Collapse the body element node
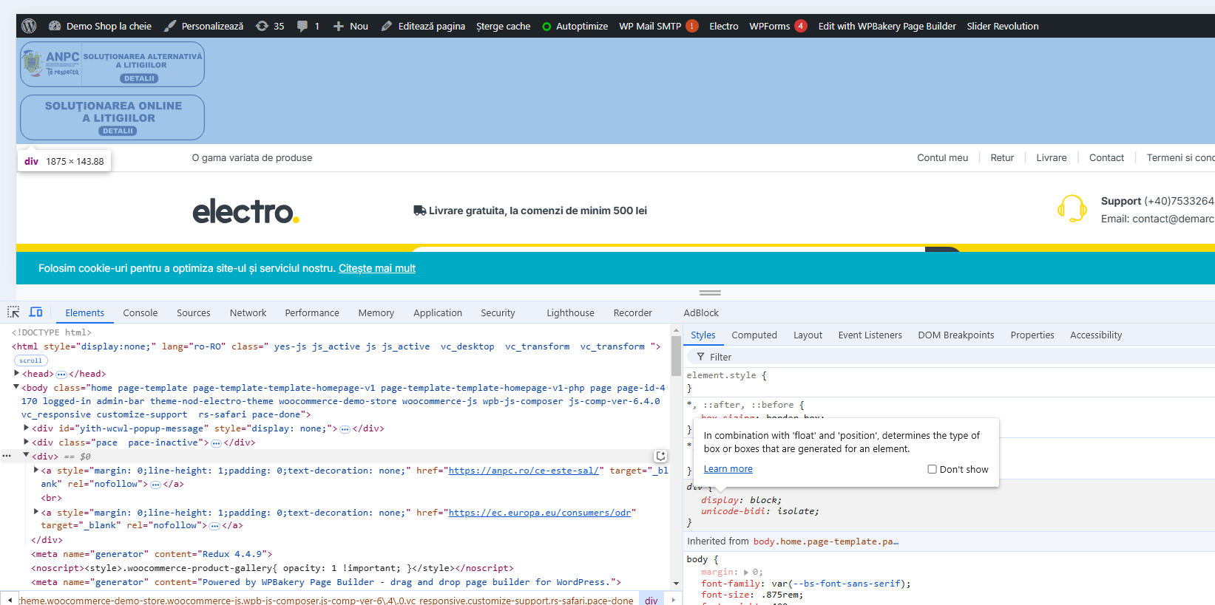The image size is (1215, 605). tap(16, 387)
